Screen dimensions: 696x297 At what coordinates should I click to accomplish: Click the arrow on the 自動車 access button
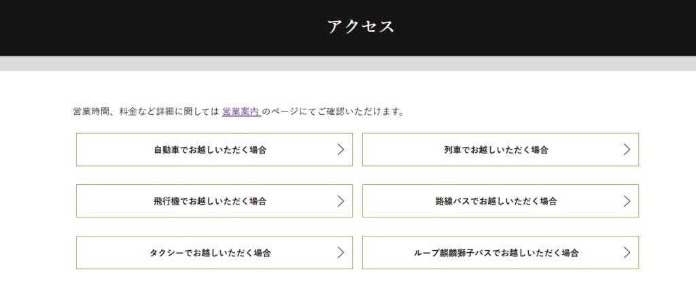click(341, 150)
